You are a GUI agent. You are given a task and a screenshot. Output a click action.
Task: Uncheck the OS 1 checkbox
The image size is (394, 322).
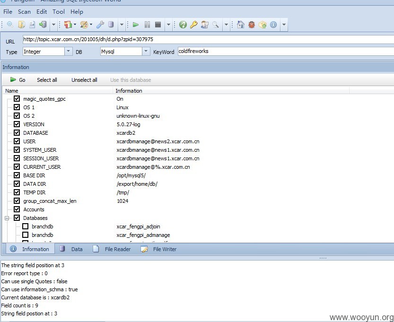point(17,107)
